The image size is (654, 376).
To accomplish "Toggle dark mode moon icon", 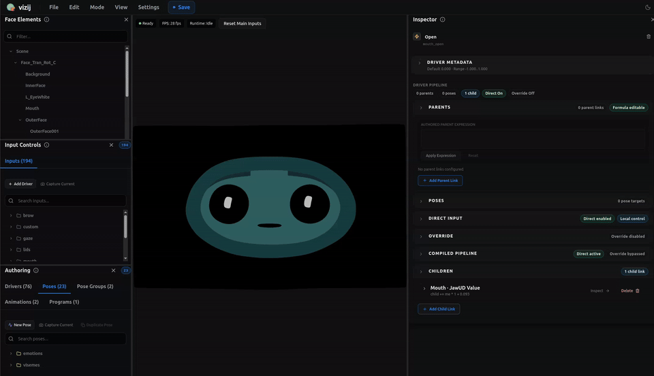I will 647,7.
